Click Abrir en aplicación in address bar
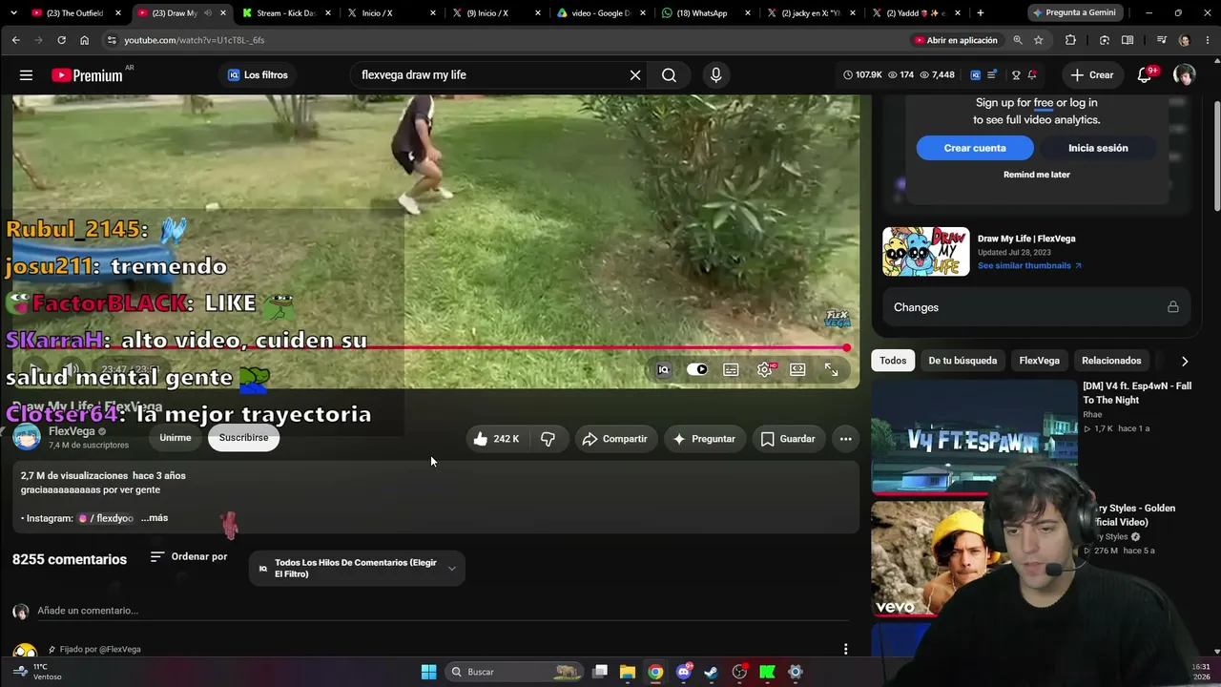This screenshot has width=1221, height=687. click(956, 40)
